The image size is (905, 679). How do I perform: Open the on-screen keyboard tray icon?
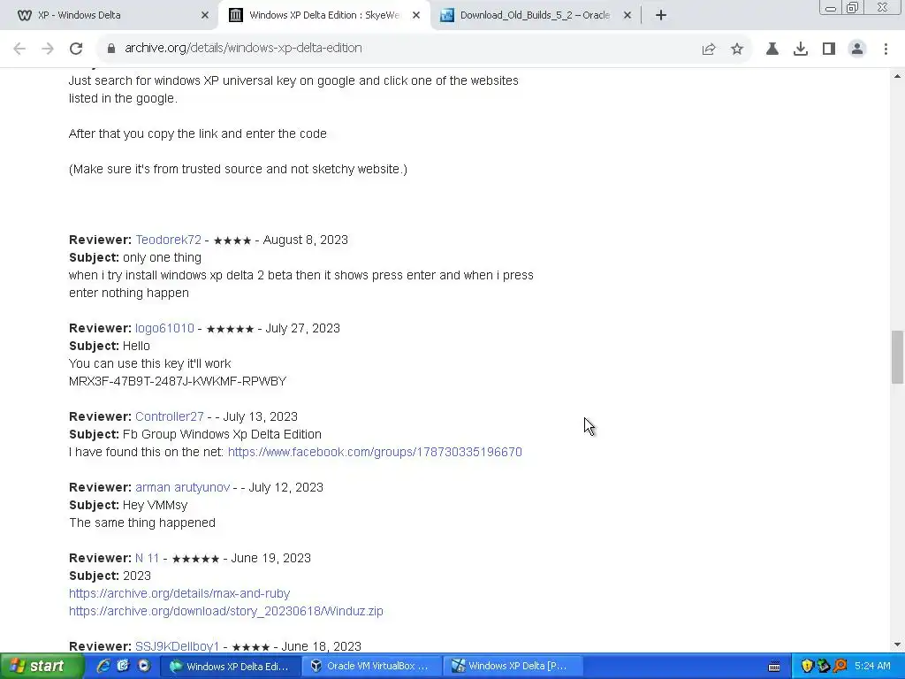coord(774,667)
